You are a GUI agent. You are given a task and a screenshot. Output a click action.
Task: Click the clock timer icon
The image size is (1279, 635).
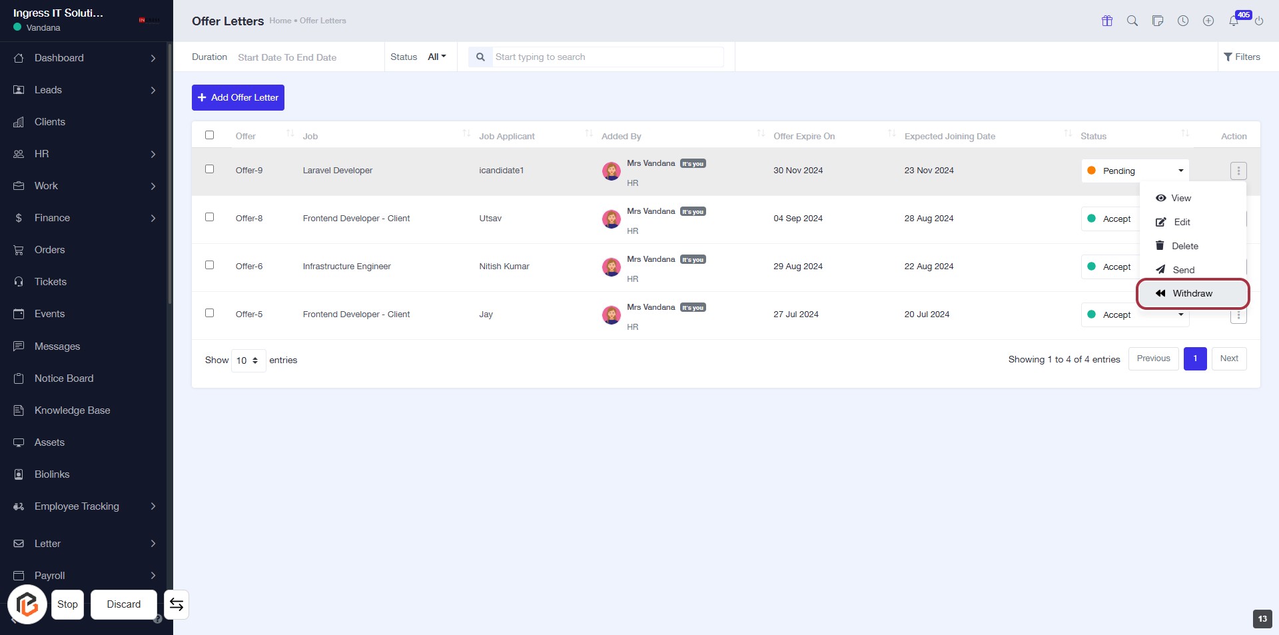1182,21
